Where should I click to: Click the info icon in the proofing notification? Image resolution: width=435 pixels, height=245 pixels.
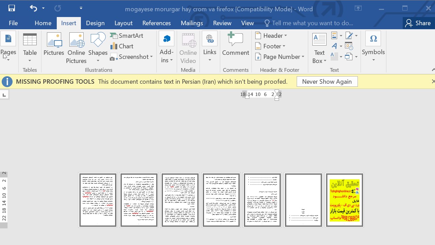(x=7, y=82)
